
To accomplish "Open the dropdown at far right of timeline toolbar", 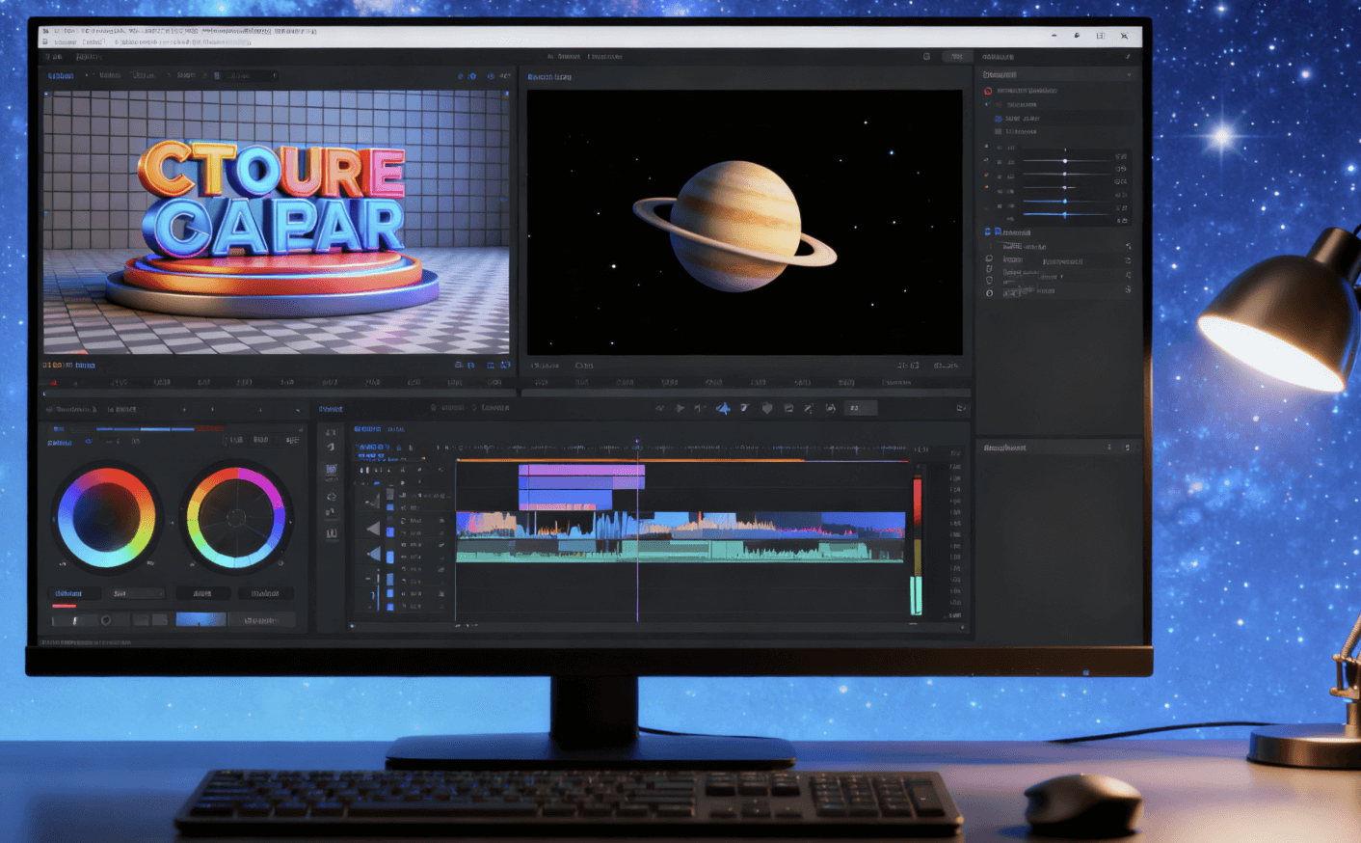I will coord(960,408).
